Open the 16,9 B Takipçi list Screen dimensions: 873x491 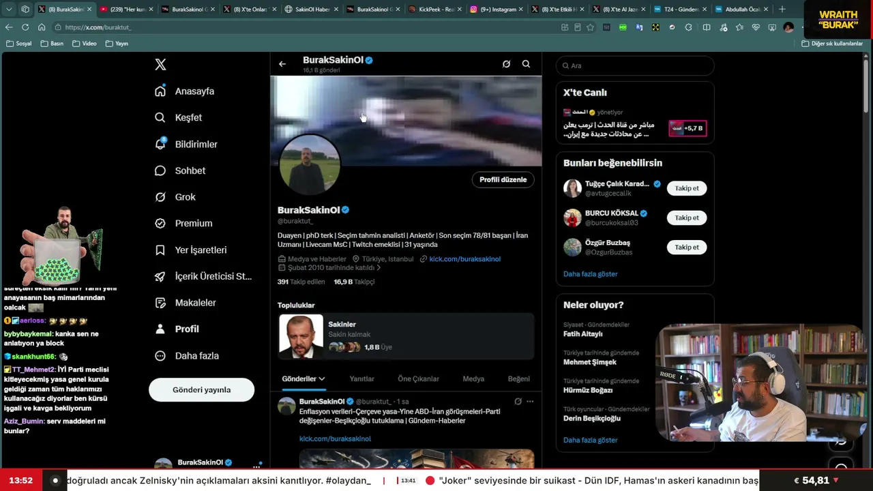coord(354,282)
